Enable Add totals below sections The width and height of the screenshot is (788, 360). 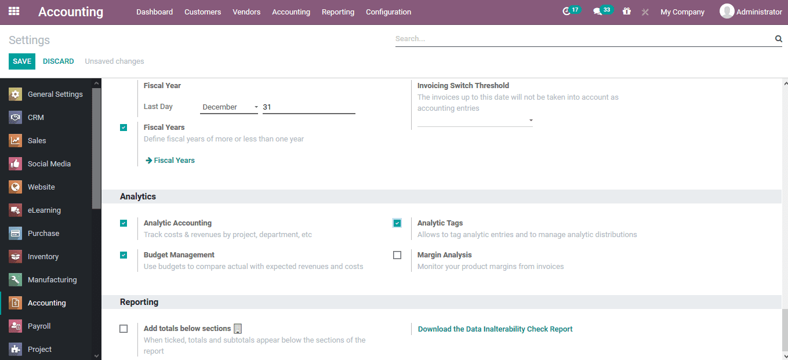pyautogui.click(x=124, y=328)
